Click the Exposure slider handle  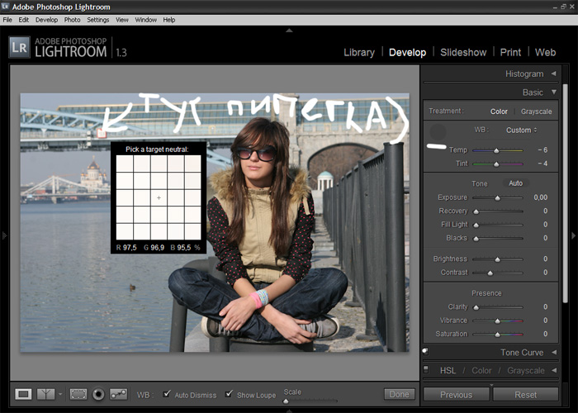pos(497,198)
